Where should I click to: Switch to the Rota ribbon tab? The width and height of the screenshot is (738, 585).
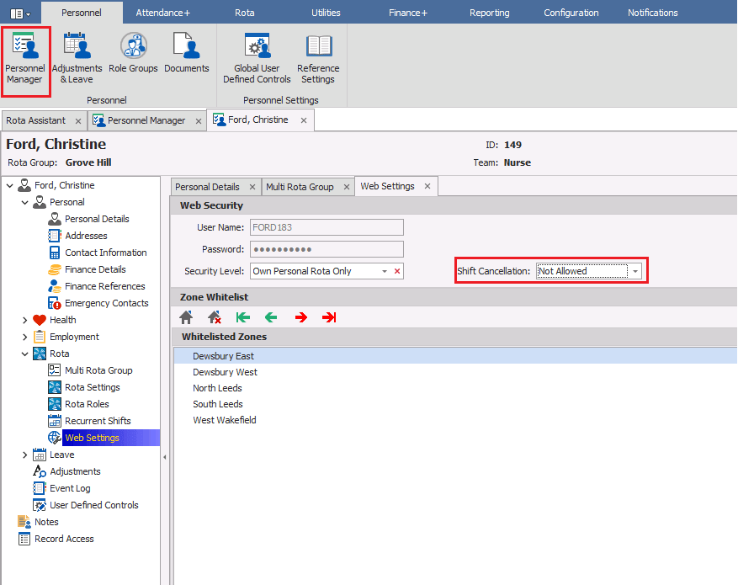(x=245, y=13)
